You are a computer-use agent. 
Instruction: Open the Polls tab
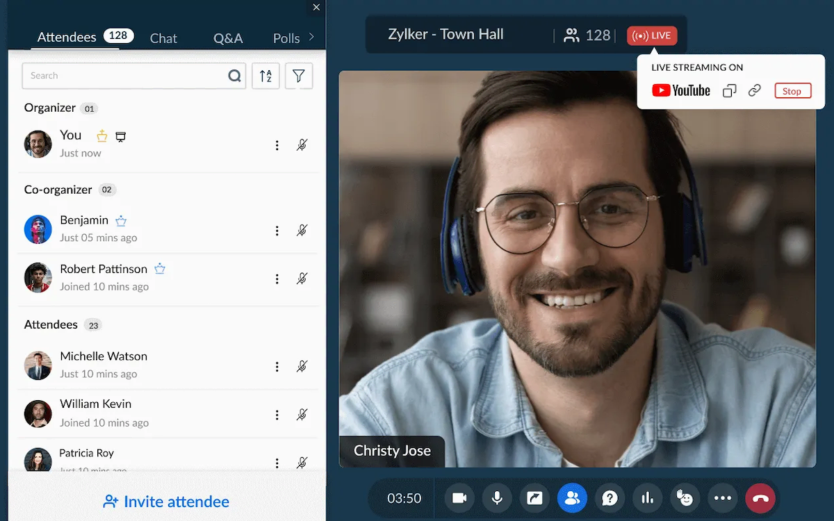(286, 38)
